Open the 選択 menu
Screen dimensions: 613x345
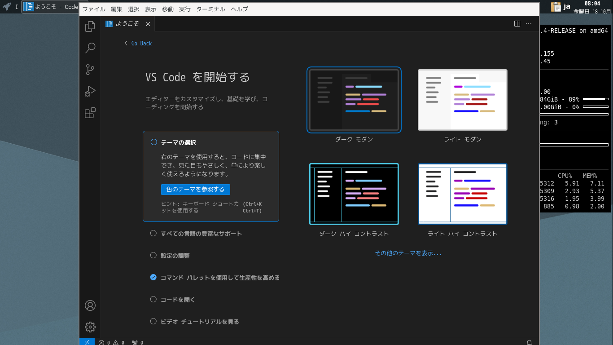point(134,9)
